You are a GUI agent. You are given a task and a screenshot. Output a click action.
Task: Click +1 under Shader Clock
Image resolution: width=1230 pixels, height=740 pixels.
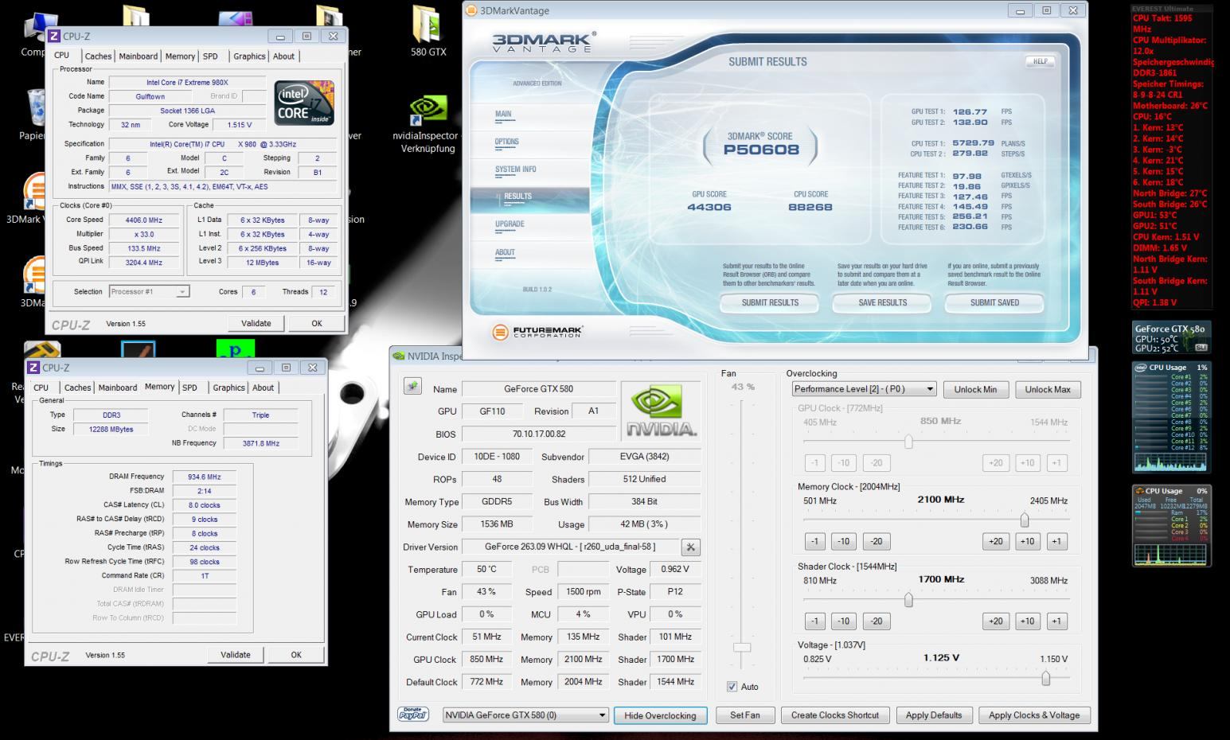[1056, 621]
